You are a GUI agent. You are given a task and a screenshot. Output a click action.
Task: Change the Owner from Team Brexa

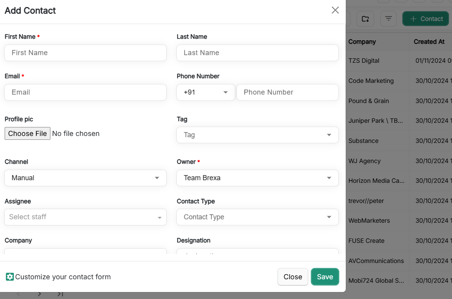tap(257, 178)
